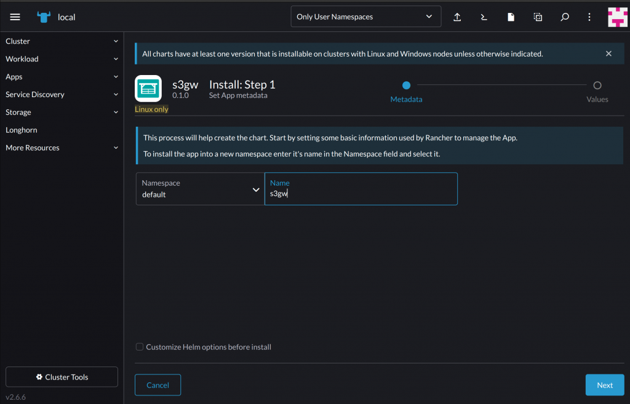This screenshot has height=404, width=630.
Task: Click the Name input field
Action: (361, 193)
